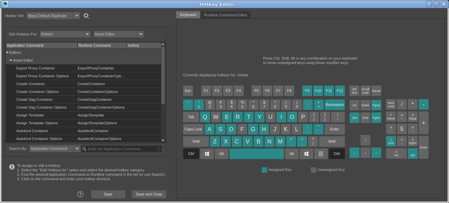Screen dimensions: 449x203
Task: Collapse the Asset Editor tree group
Action: [11, 60]
